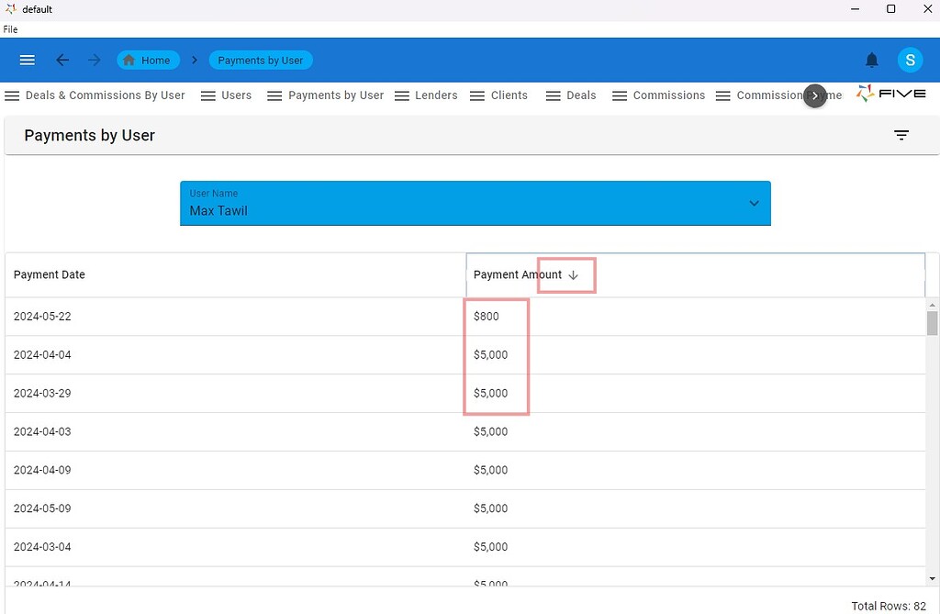
Task: Open the filter icon on Payments by User
Action: (x=901, y=135)
